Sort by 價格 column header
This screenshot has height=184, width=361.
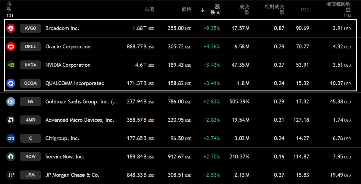(x=186, y=10)
